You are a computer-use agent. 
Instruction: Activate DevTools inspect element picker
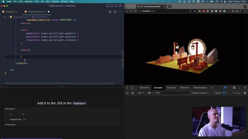click(x=127, y=88)
